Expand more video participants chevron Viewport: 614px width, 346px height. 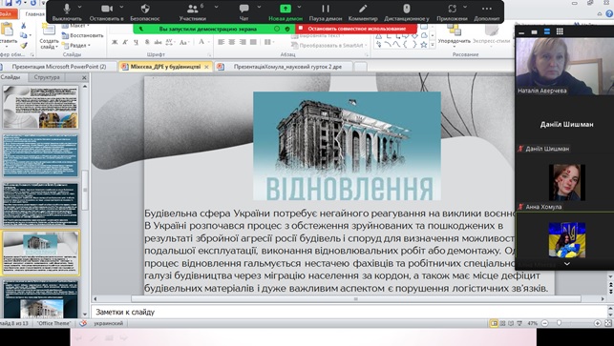566,264
